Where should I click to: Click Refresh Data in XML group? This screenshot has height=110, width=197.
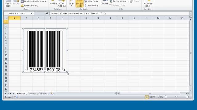pyautogui.click(x=117, y=5)
